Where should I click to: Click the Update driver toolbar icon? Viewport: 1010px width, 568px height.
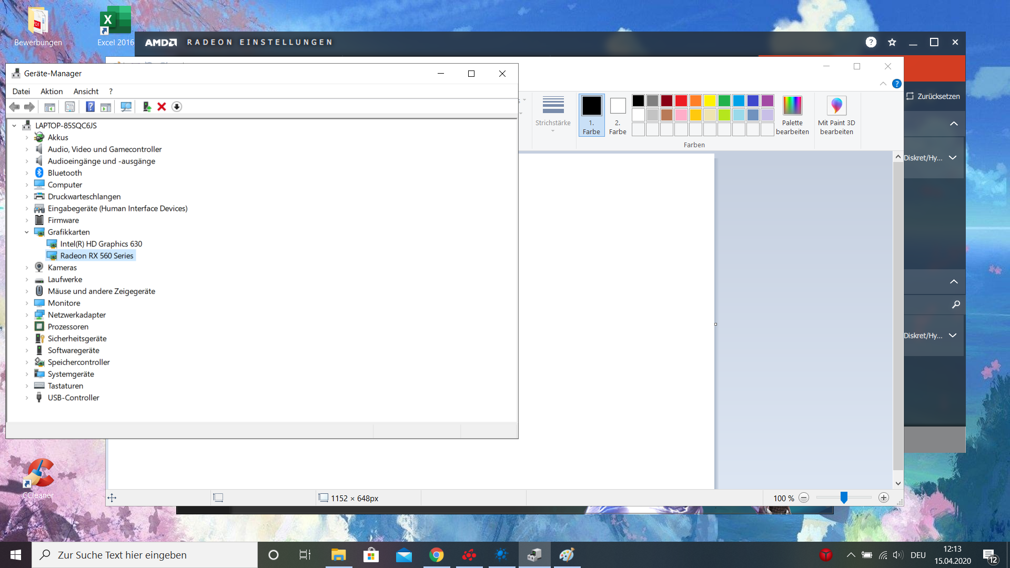point(147,107)
